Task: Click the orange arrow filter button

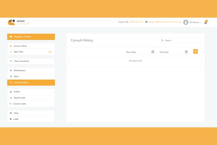Action: click(x=195, y=52)
